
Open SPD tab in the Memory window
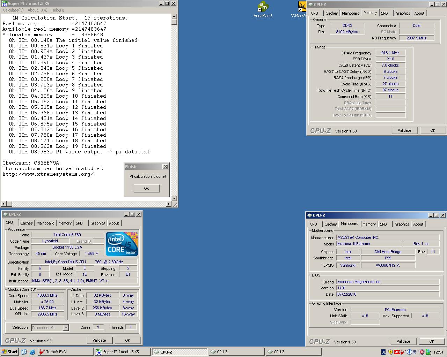pos(384,13)
